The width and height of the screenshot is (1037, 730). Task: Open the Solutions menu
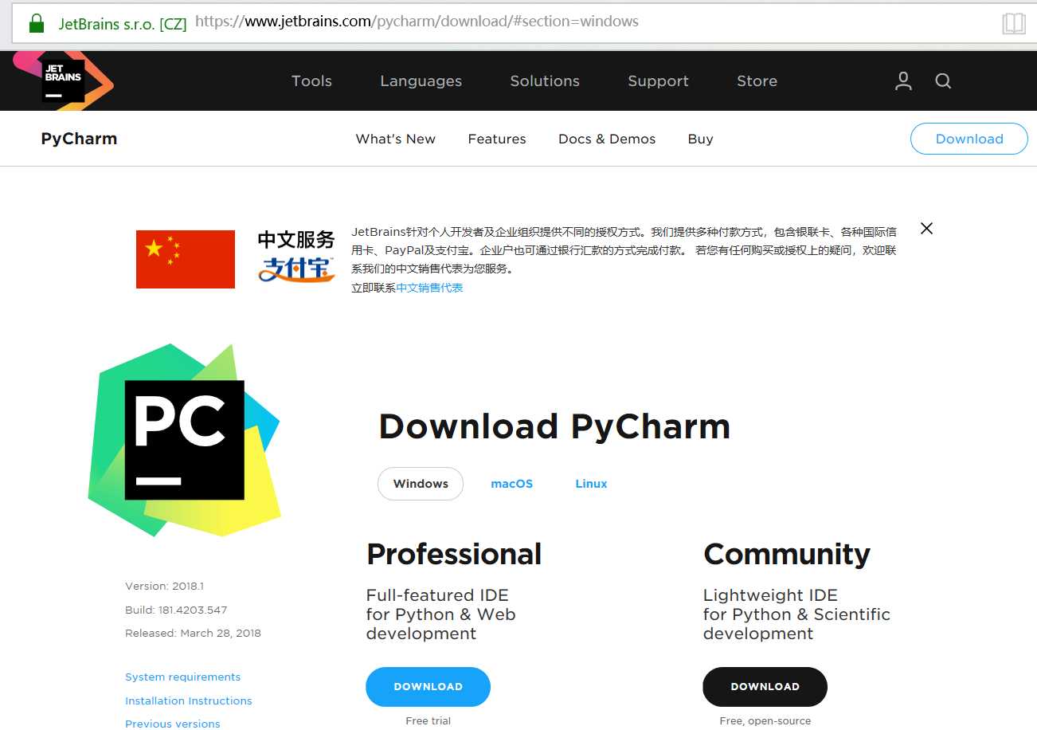pos(545,81)
